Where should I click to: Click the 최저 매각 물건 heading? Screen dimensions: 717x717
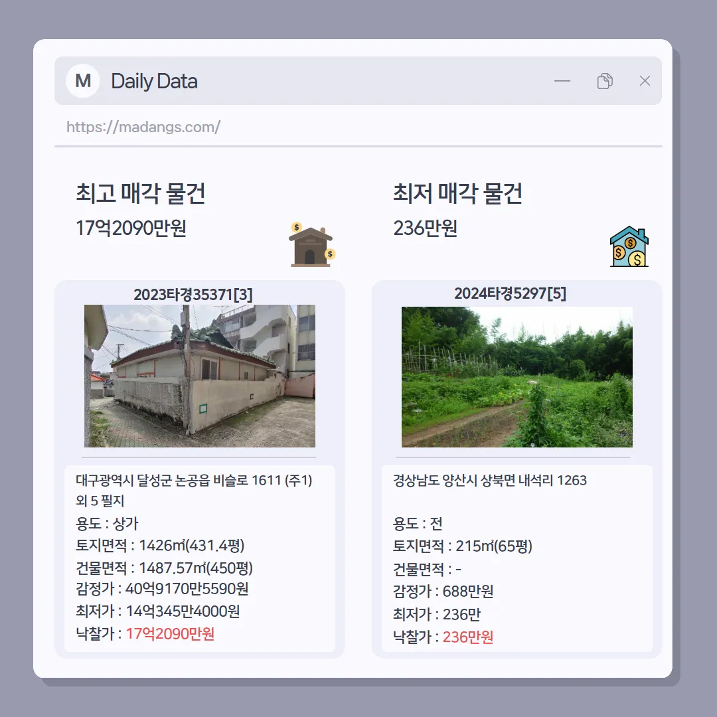click(457, 193)
